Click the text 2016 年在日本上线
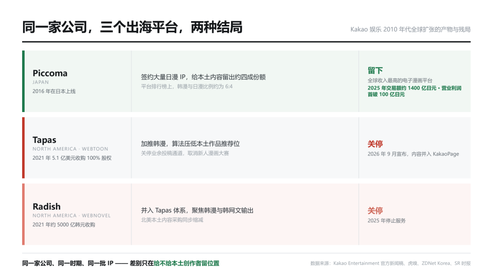Screen dimensions: 493x278 click(x=54, y=91)
